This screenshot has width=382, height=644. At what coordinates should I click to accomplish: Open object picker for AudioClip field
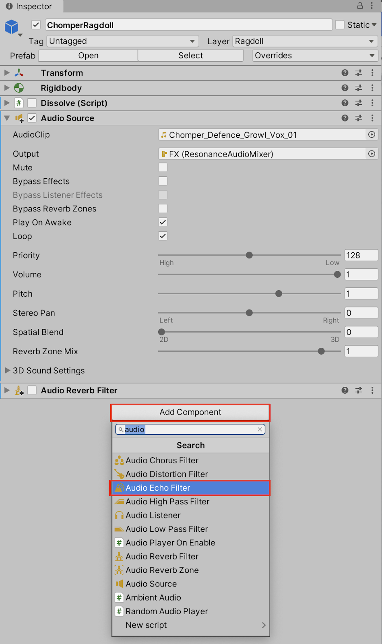(372, 135)
